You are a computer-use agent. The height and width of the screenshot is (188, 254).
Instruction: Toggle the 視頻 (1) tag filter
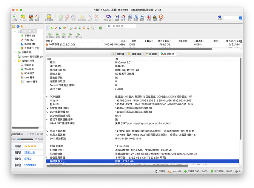click(x=50, y=36)
